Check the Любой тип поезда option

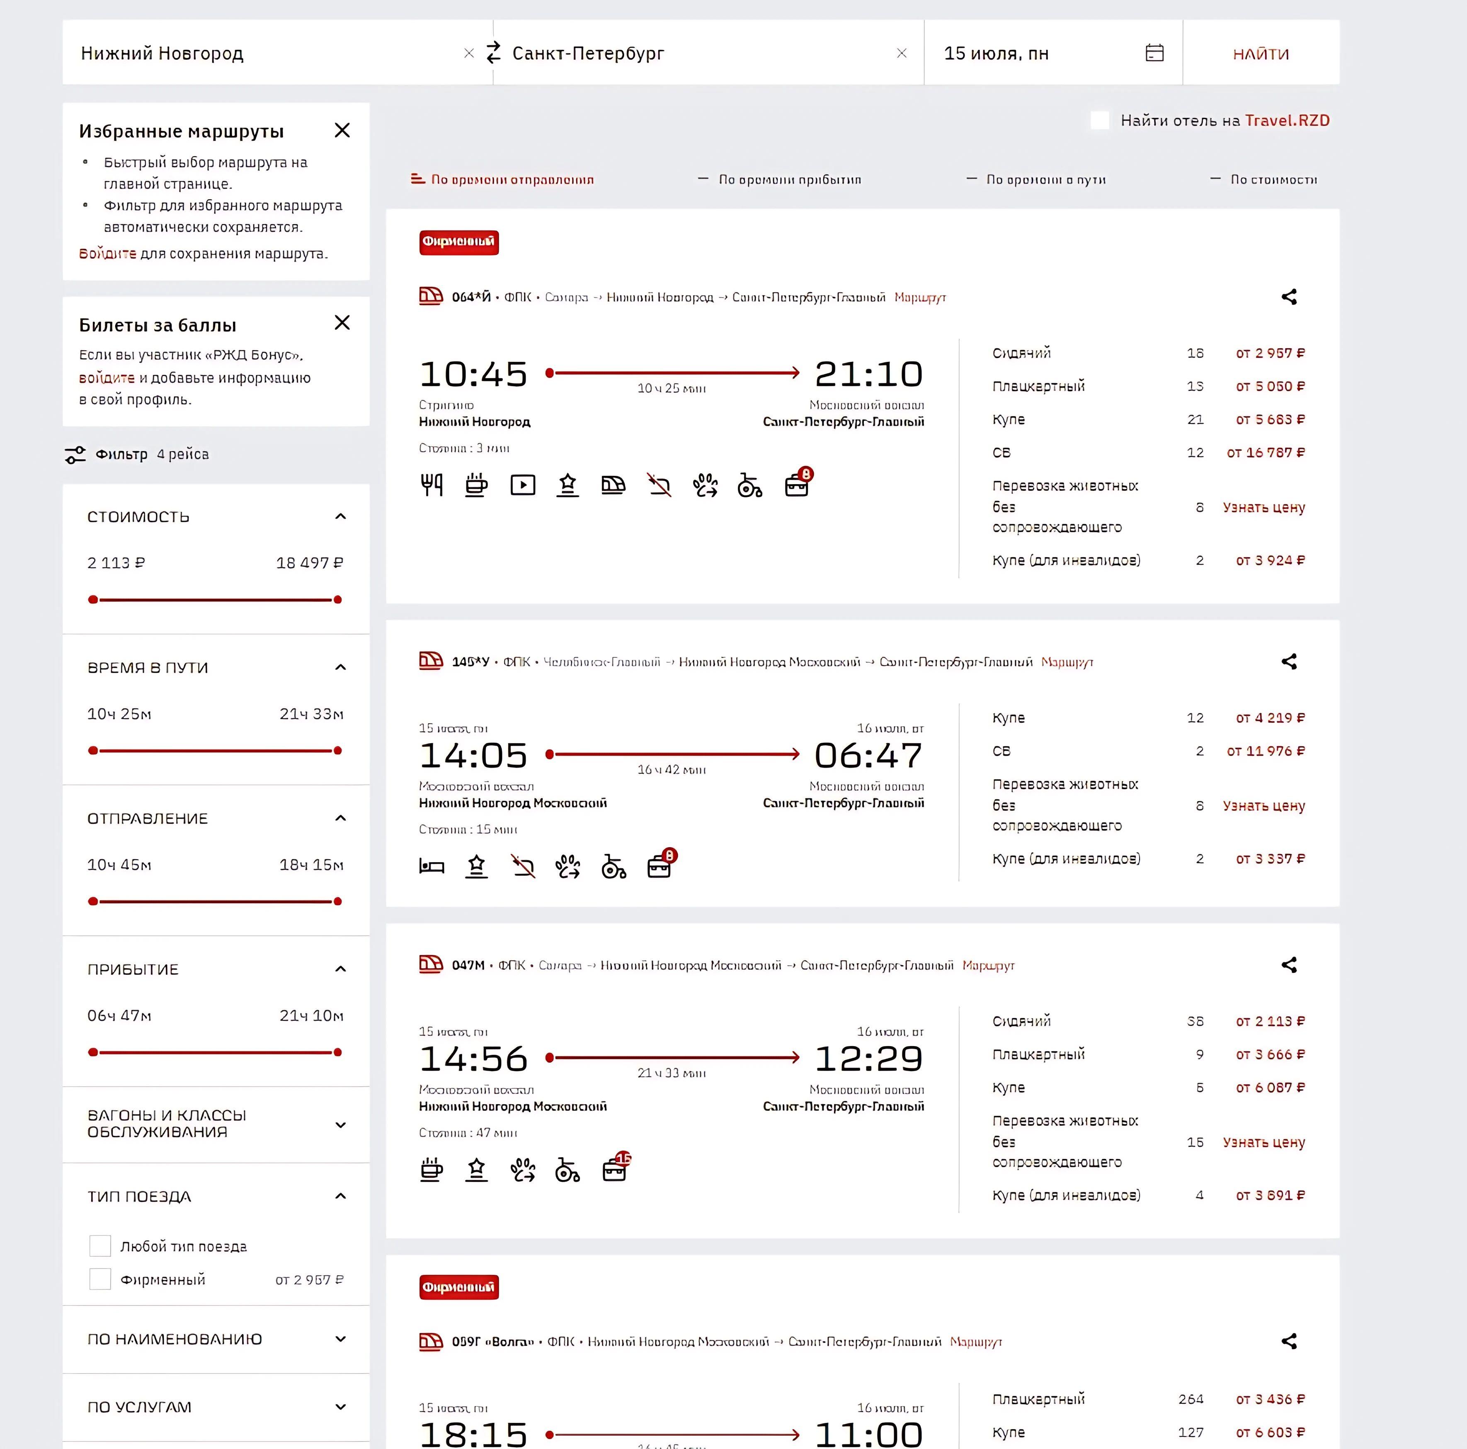coord(100,1245)
